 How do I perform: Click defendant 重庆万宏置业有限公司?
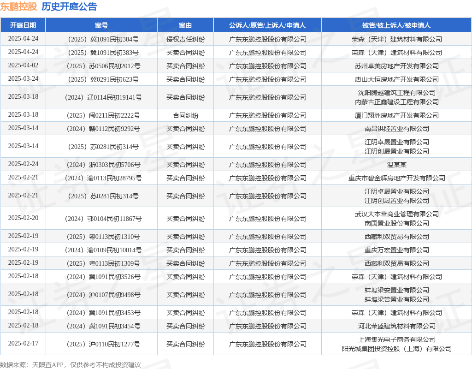pos(396,250)
